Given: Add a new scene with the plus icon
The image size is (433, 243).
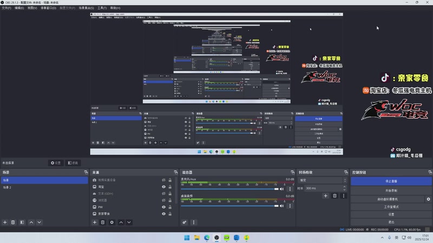Looking at the screenshot, I should click(5, 222).
